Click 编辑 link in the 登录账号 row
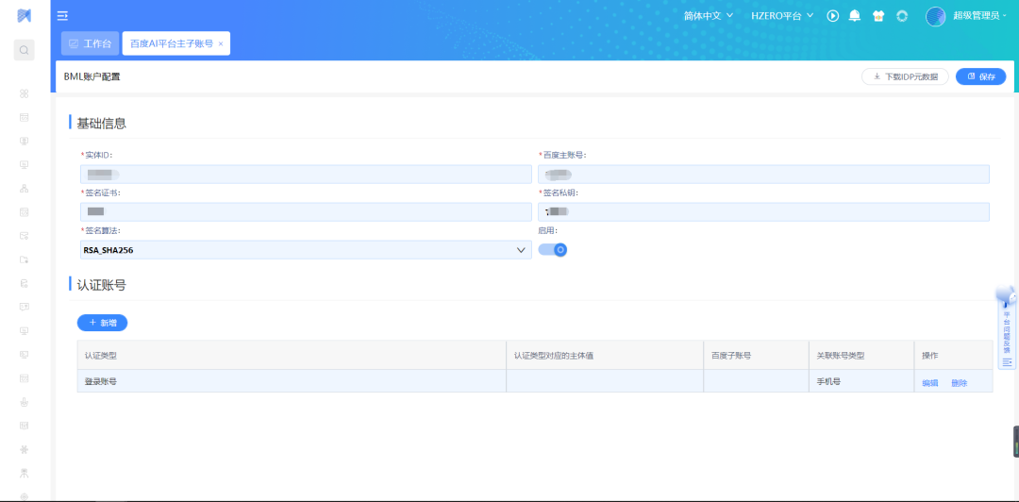 [x=929, y=383]
